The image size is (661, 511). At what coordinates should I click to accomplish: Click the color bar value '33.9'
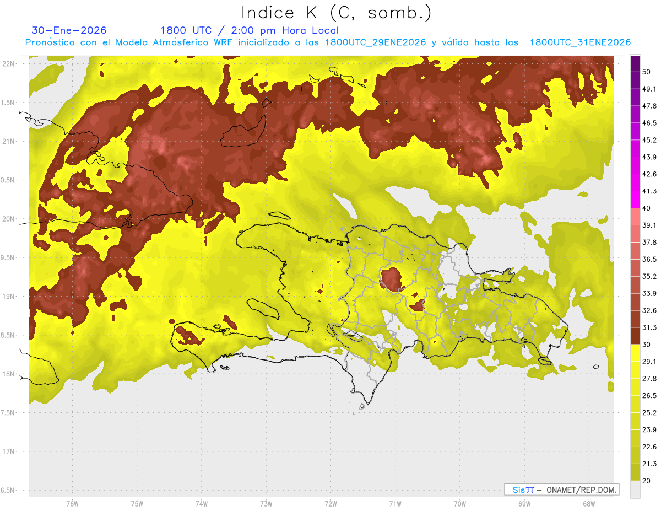coord(649,293)
